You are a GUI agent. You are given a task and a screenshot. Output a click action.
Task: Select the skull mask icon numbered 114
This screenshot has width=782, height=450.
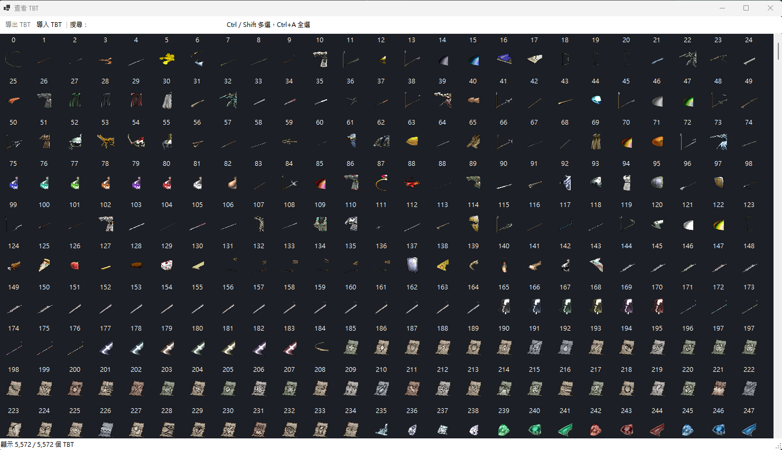(x=473, y=224)
